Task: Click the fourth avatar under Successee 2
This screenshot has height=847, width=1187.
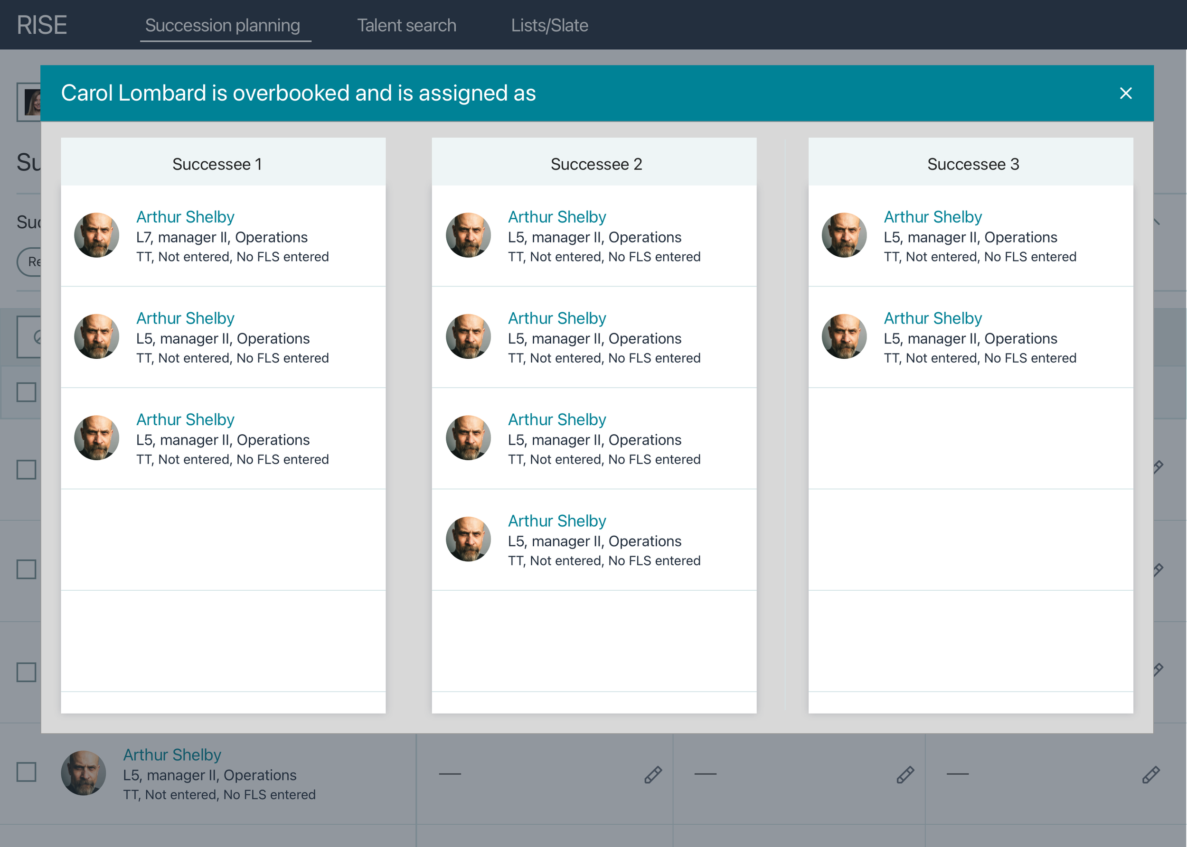Action: click(x=468, y=539)
